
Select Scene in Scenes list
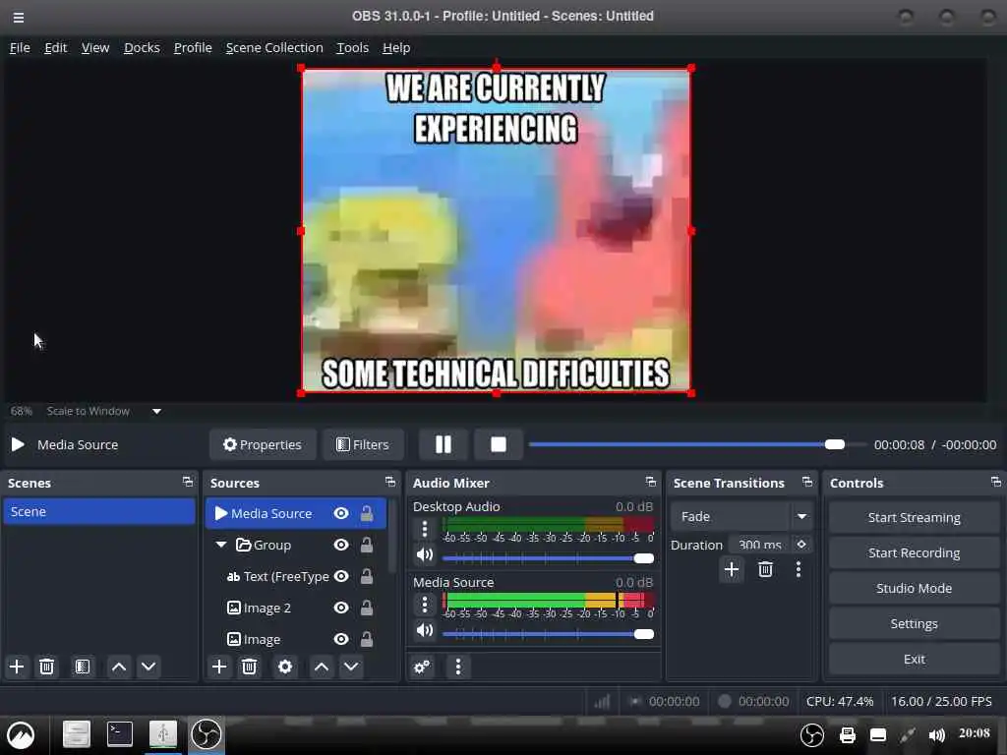click(99, 512)
